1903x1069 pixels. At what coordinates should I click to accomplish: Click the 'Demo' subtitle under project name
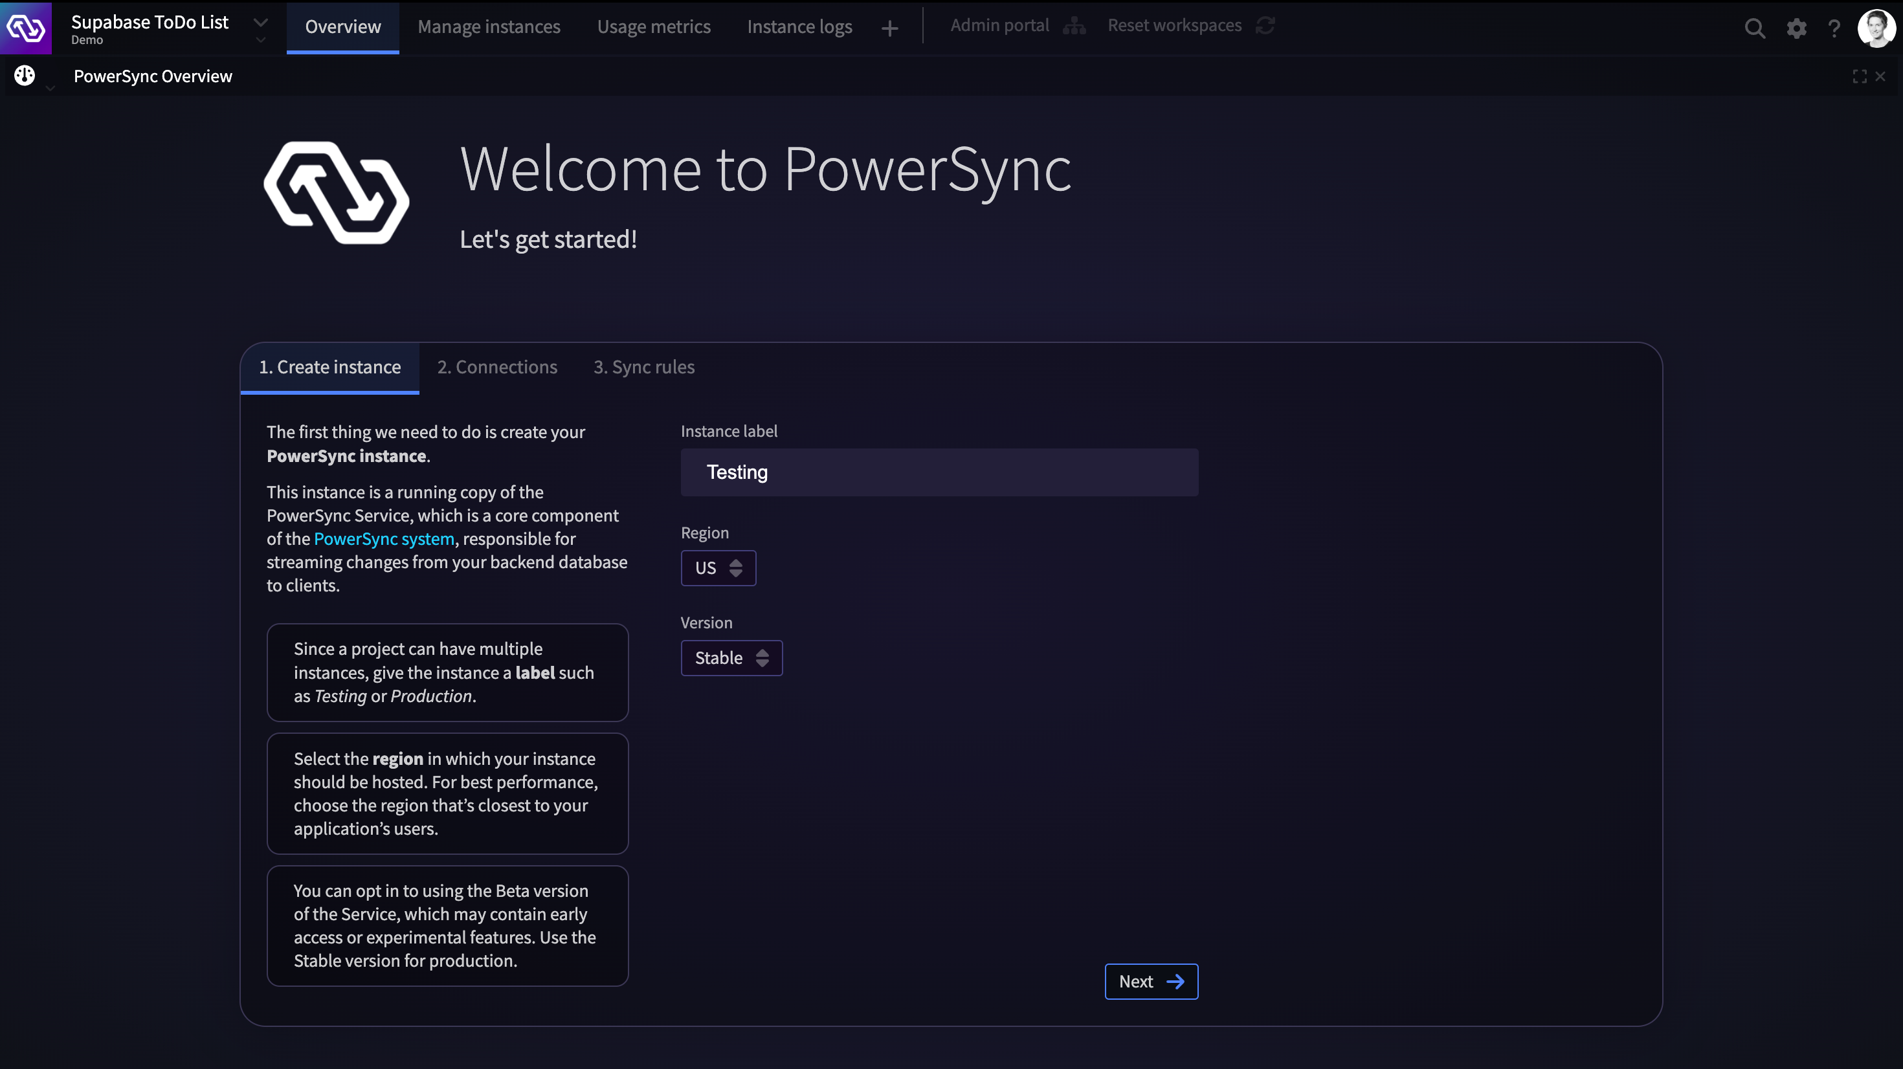click(87, 40)
